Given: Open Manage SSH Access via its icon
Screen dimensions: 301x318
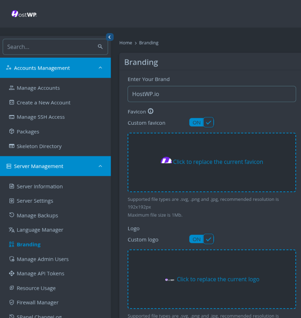Looking at the screenshot, I should 12,117.
